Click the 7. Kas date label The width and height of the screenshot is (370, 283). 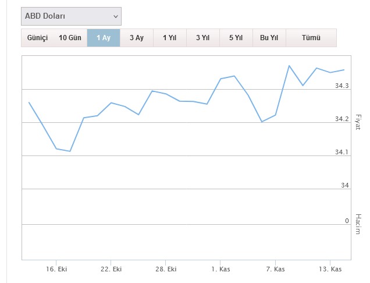pos(275,269)
